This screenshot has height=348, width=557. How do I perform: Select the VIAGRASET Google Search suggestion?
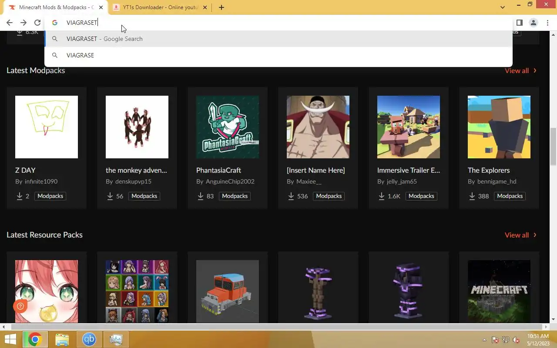click(x=278, y=39)
